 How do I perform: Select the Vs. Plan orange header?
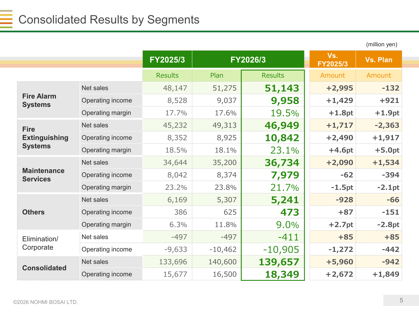[x=379, y=60]
